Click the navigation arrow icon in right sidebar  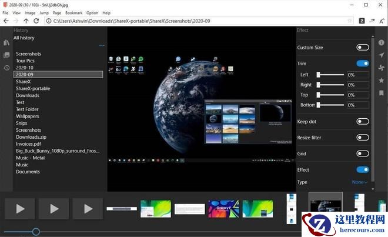(x=381, y=55)
